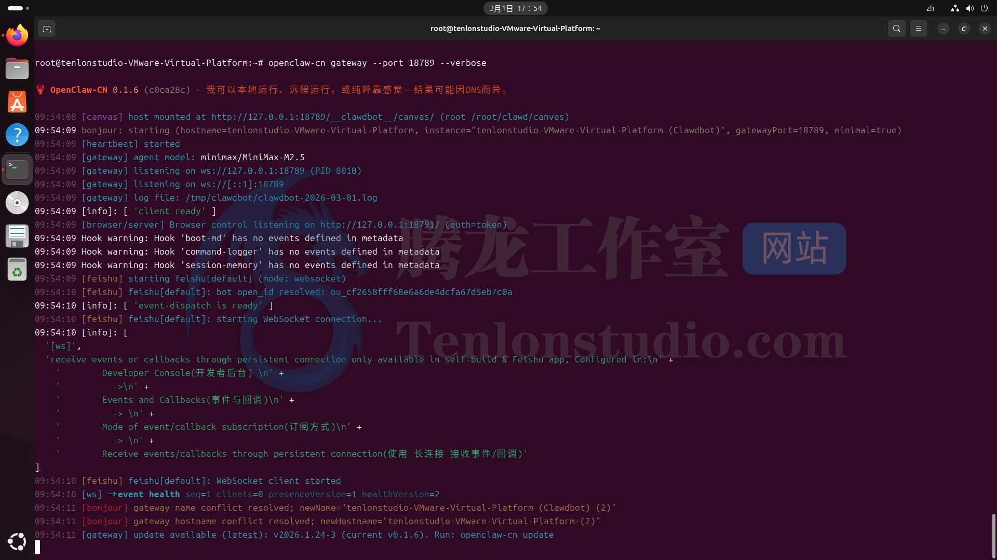997x560 pixels.
Task: Click the volume speaker icon
Action: tap(969, 8)
